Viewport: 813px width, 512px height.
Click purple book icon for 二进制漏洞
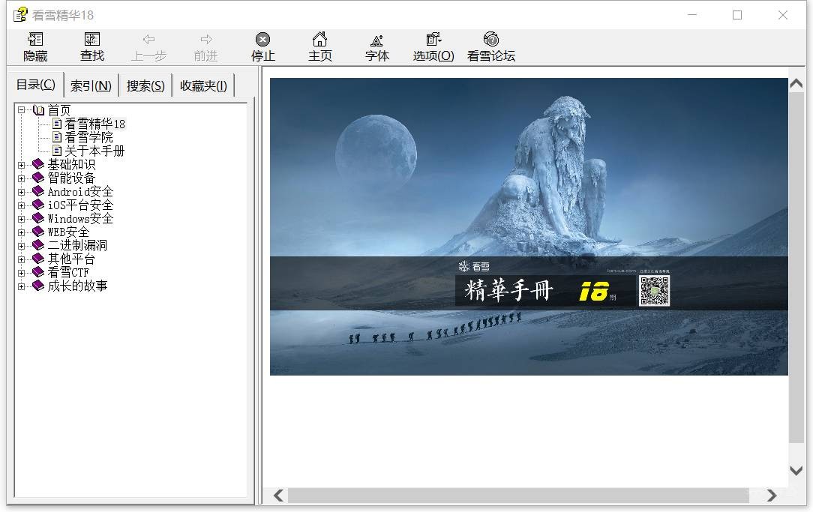38,245
